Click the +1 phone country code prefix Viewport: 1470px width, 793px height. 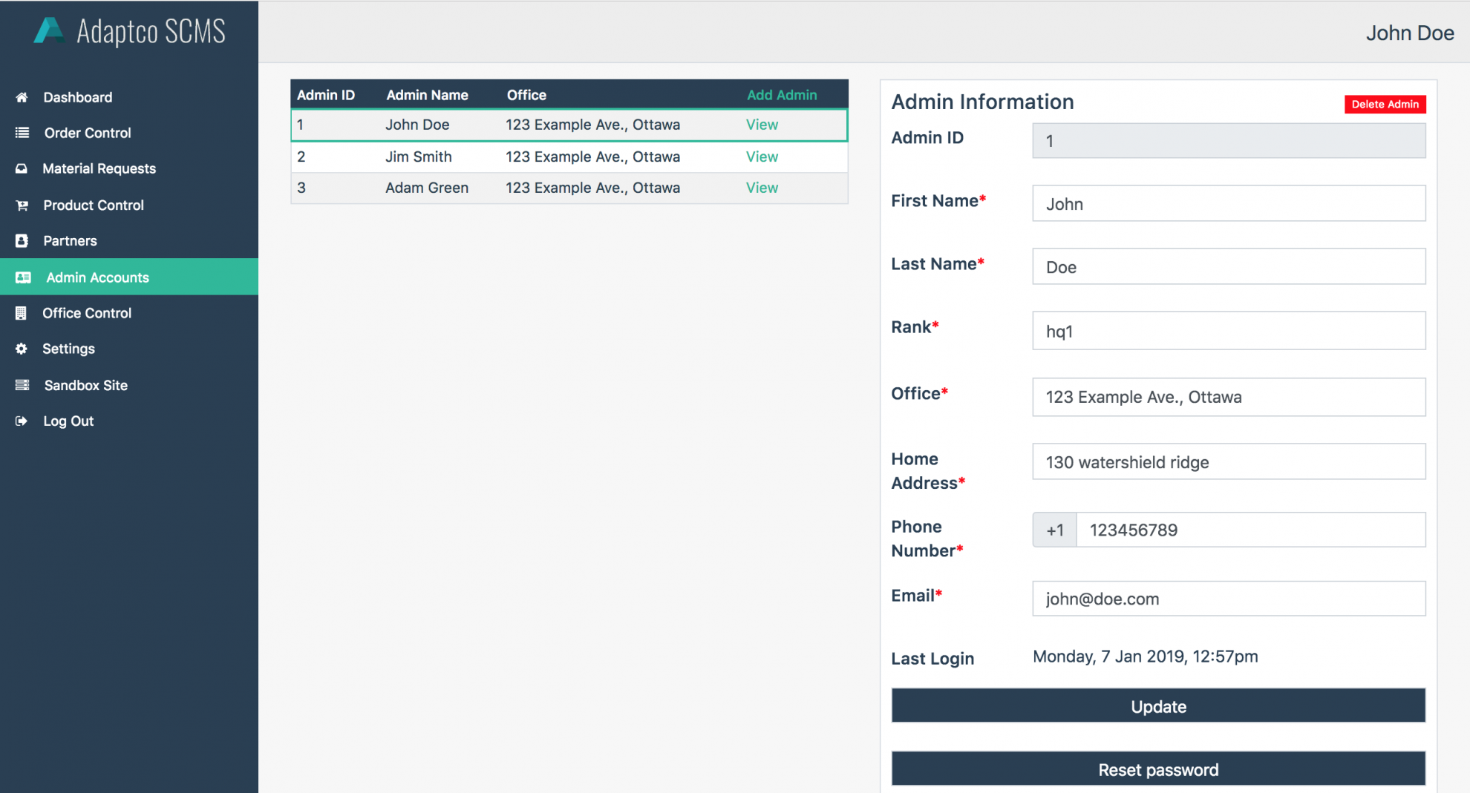[x=1054, y=530]
